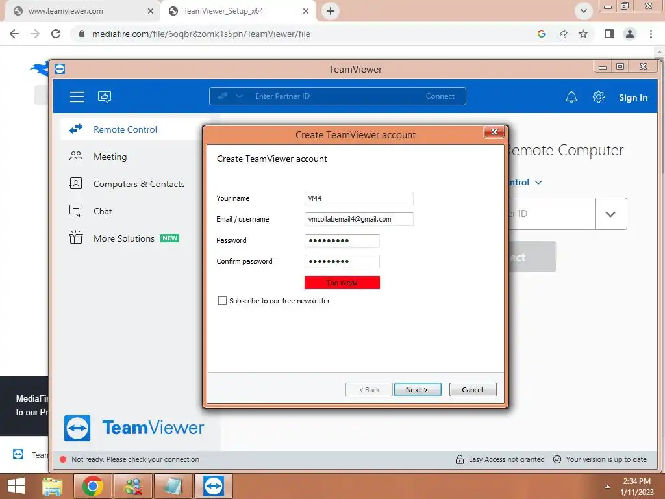This screenshot has width=665, height=499.
Task: Expand the Partner ID mode dropdown chevron
Action: click(x=239, y=96)
